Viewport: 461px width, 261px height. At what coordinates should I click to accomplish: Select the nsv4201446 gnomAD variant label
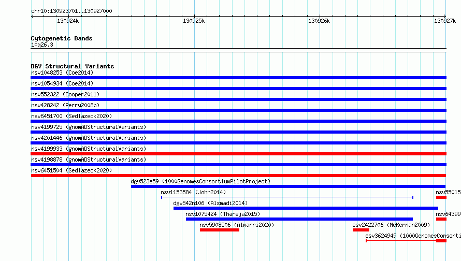89,138
